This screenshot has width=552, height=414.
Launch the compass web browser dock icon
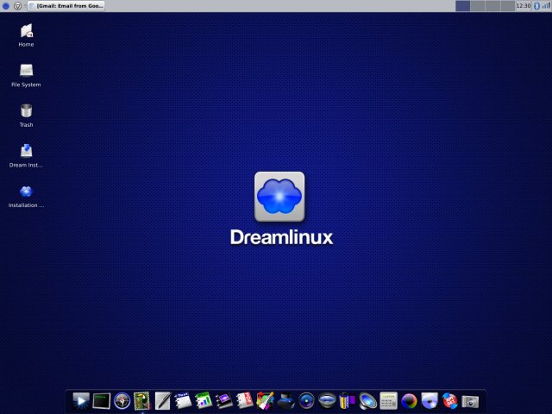click(x=122, y=401)
